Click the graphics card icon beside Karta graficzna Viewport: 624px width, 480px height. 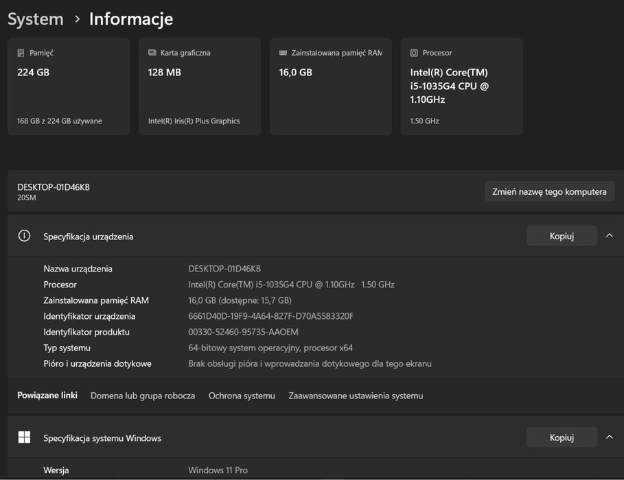click(x=152, y=53)
